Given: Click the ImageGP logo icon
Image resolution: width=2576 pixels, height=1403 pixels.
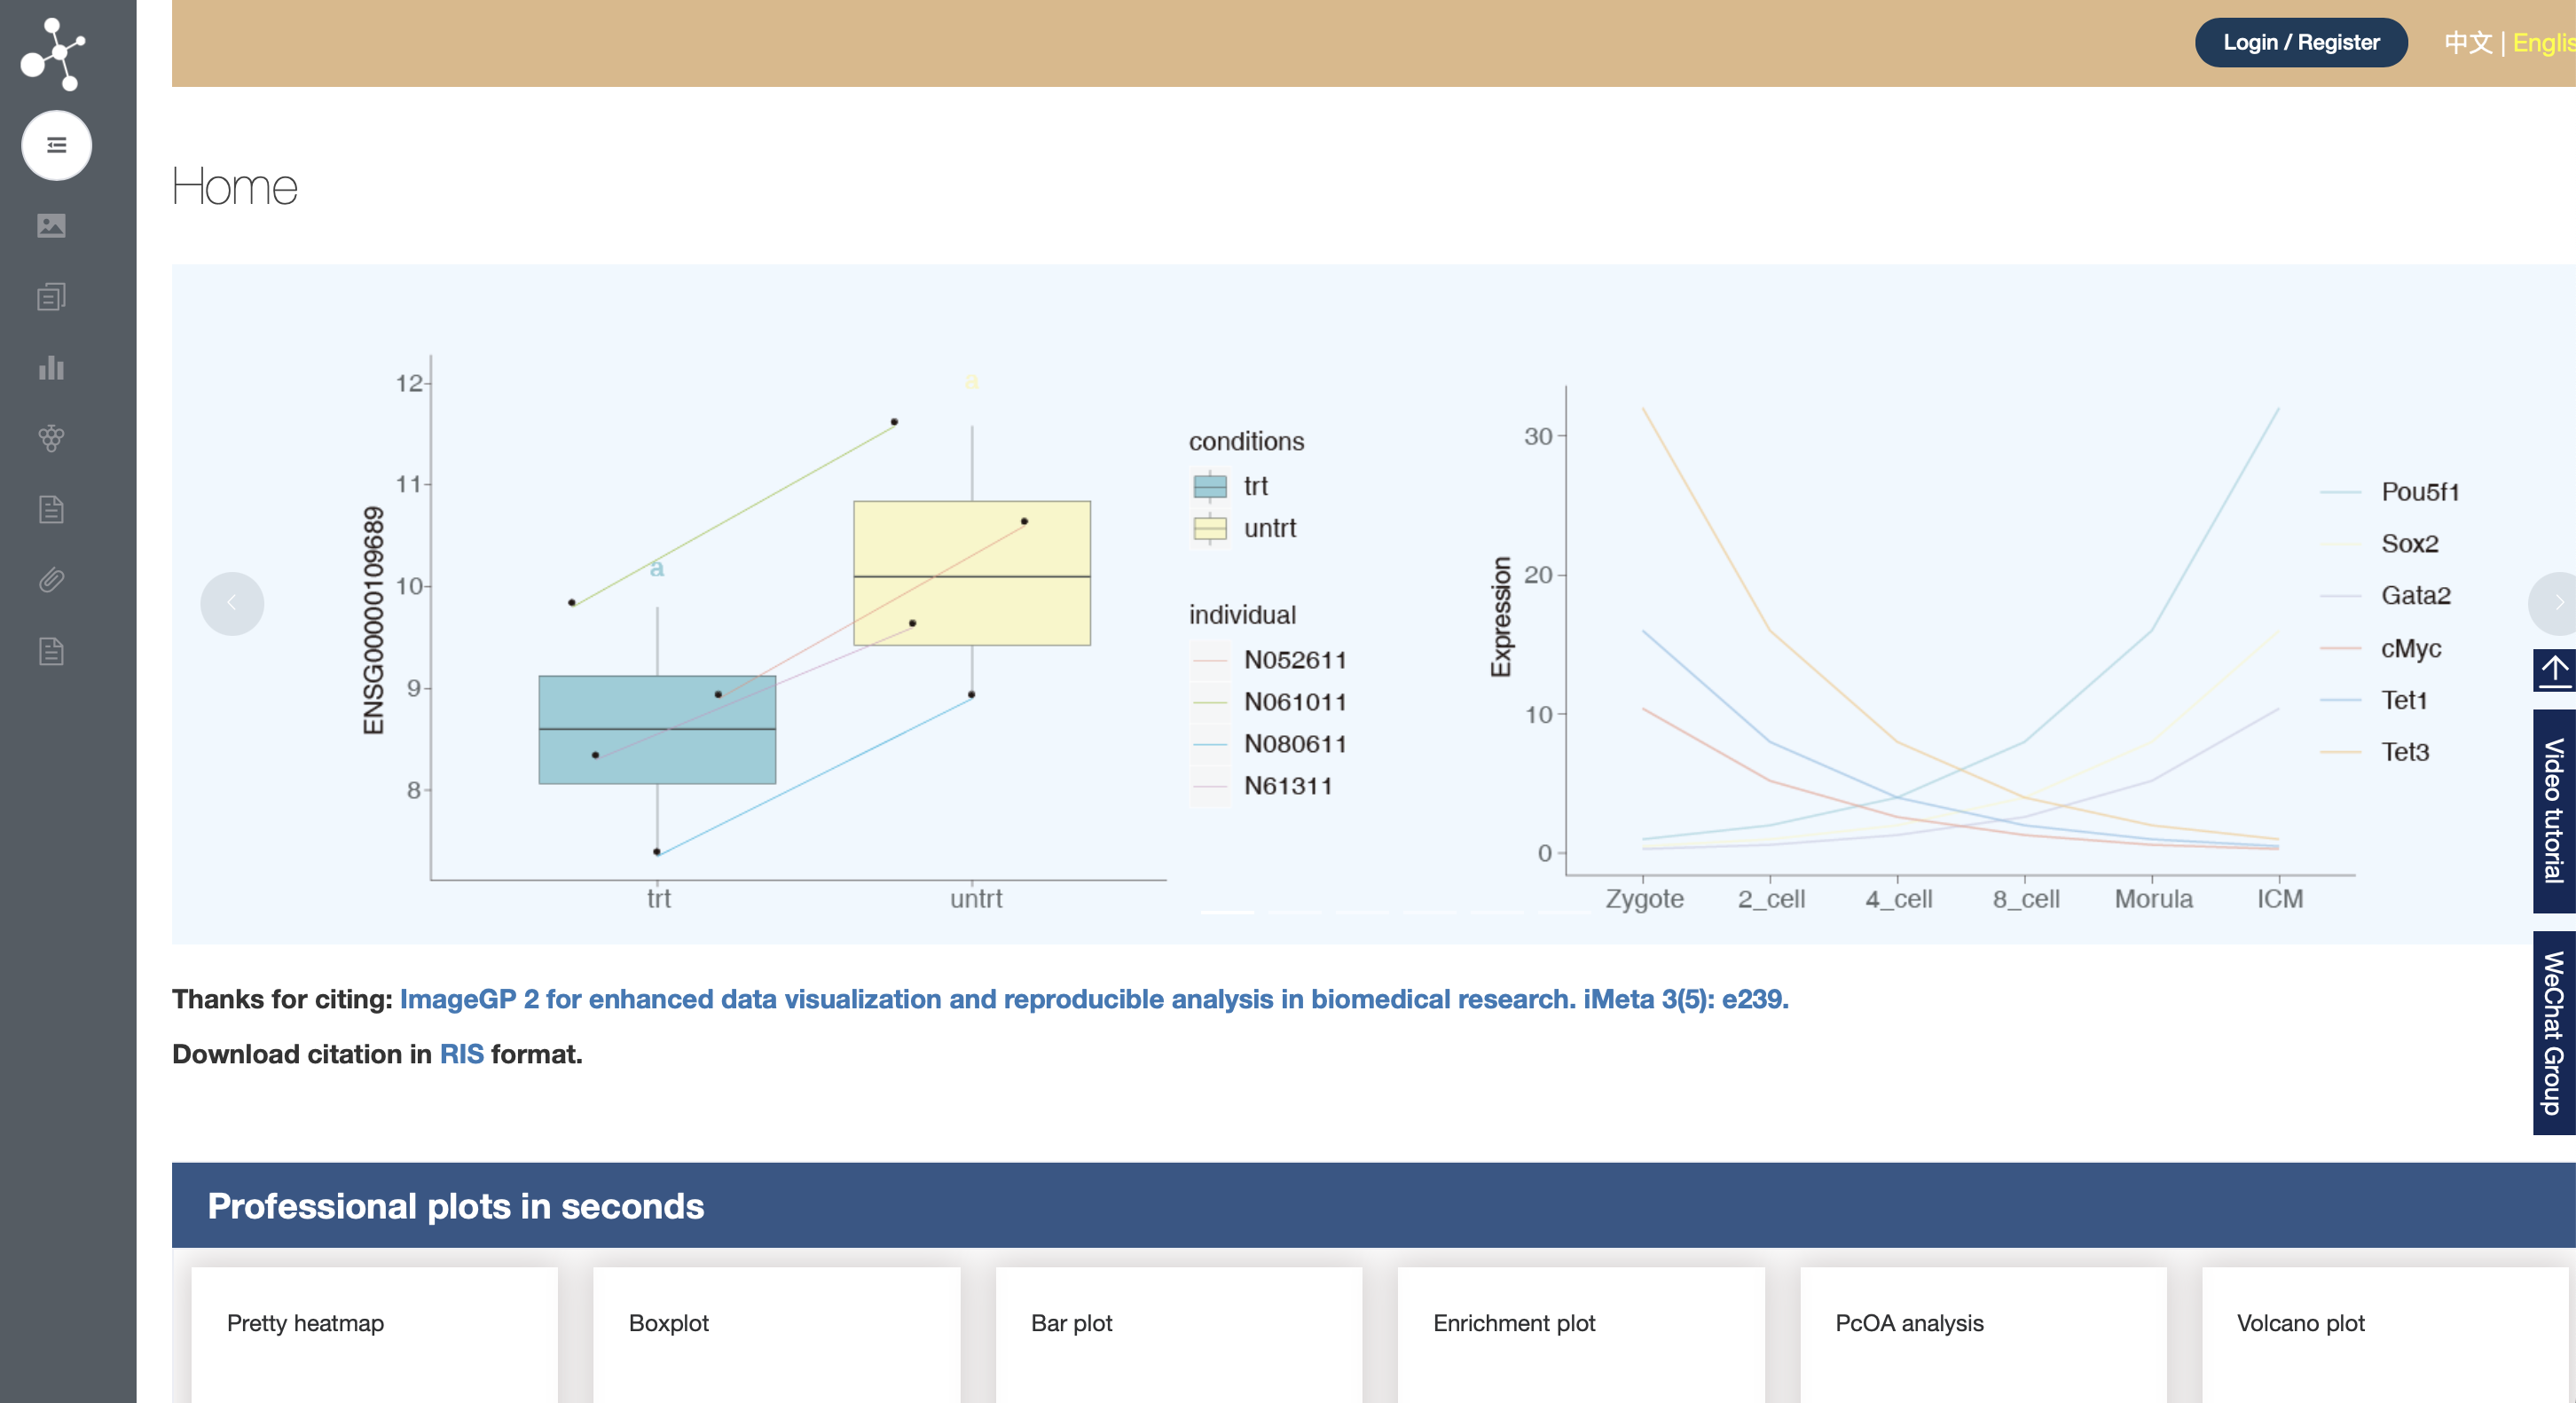Looking at the screenshot, I should point(54,53).
